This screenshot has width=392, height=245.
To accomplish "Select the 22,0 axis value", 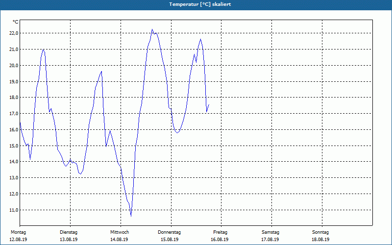I will click(14, 33).
